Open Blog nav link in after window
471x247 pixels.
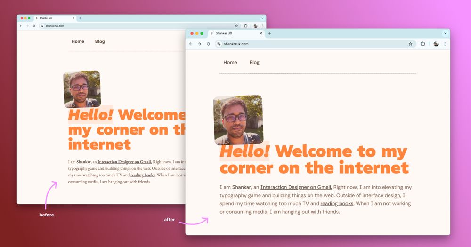point(254,63)
